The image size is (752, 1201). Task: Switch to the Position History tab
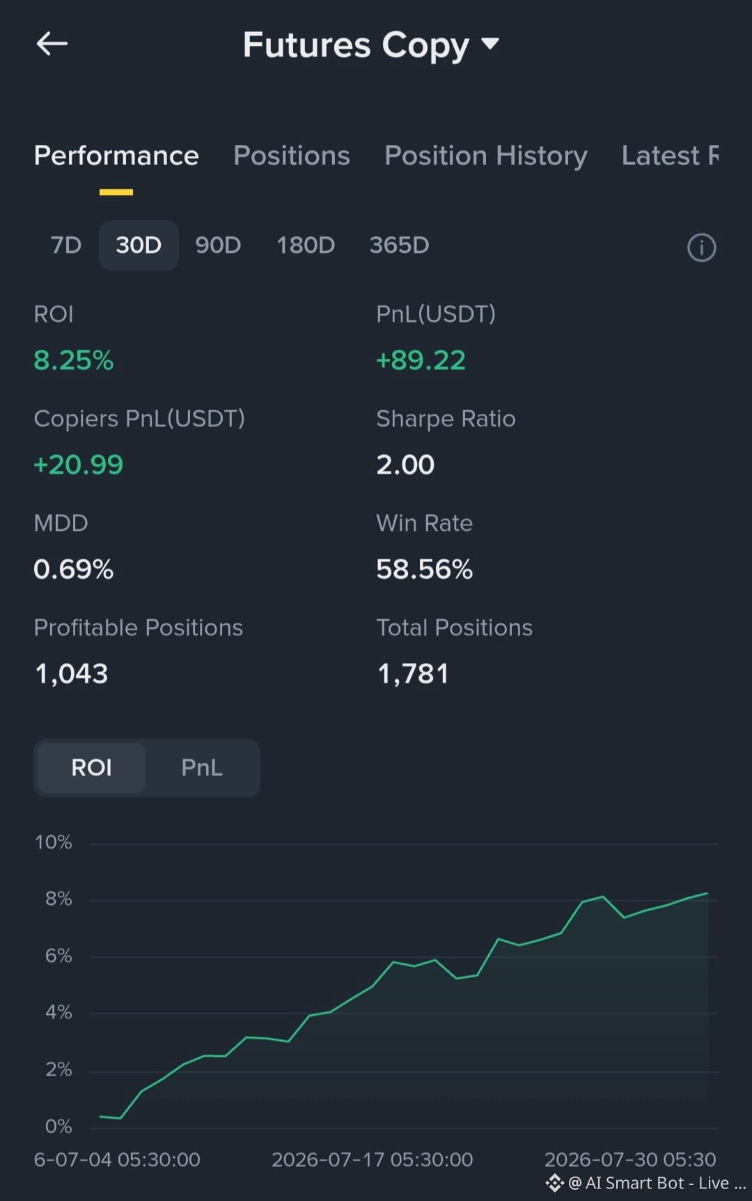[486, 156]
